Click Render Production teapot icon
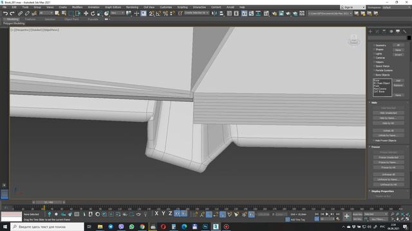Viewport: 412px width, 231px height. click(288, 13)
